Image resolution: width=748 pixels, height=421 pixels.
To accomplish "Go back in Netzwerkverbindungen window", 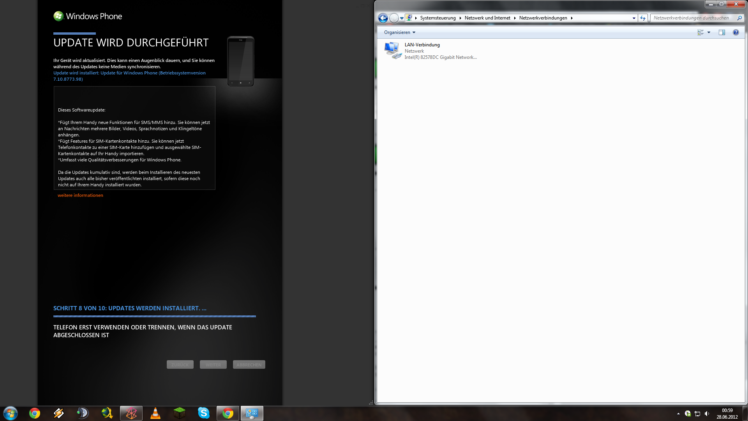I will click(x=383, y=18).
